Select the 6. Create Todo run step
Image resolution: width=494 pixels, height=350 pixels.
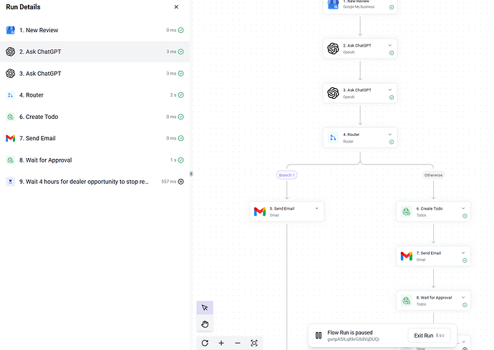coord(95,117)
